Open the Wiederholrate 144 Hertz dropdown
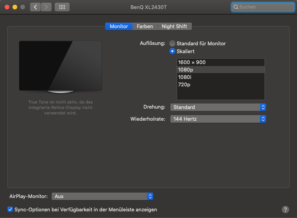 point(218,119)
